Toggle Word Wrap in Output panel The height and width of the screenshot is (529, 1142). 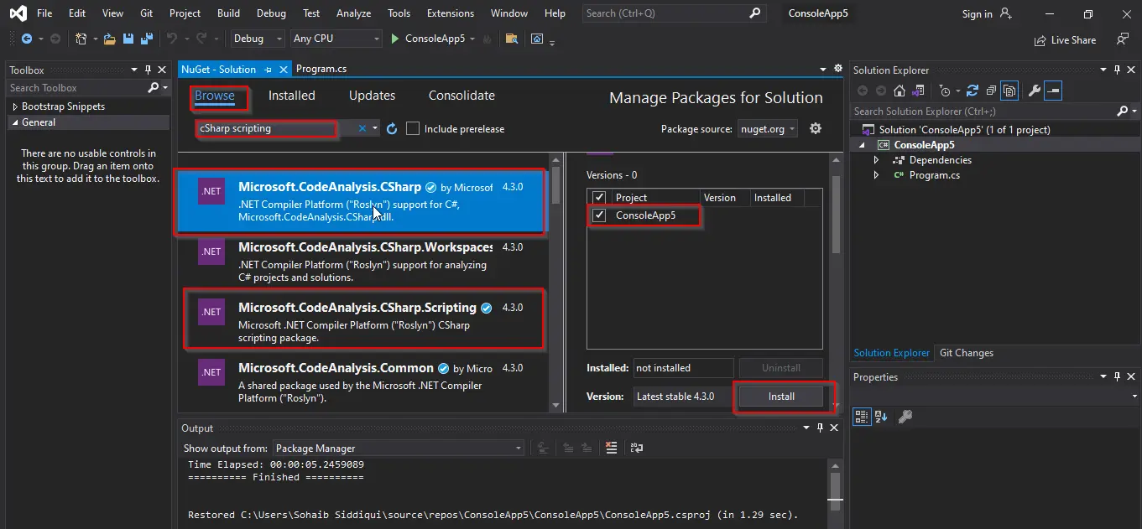coord(636,448)
